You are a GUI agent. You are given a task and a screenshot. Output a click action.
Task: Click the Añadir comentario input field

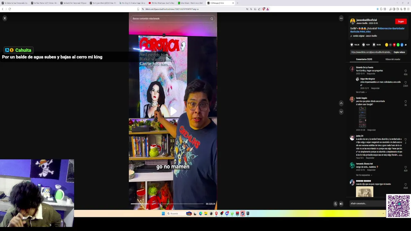tap(368, 203)
